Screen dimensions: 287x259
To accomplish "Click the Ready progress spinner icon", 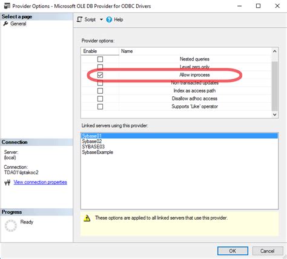I will 11,226.
